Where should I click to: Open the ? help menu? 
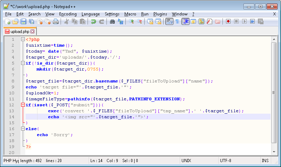pos(193,14)
